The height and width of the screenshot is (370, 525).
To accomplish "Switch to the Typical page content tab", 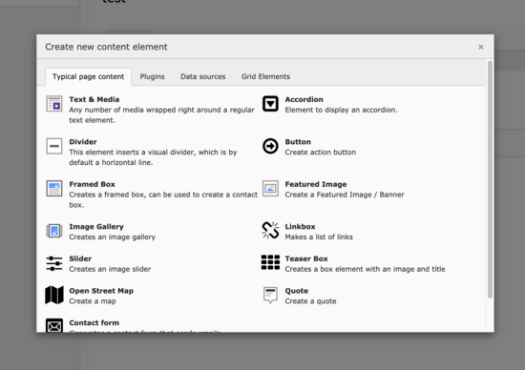I will click(x=88, y=76).
